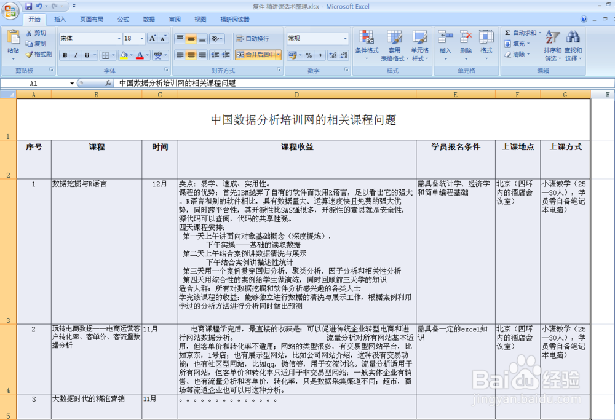Enable wrap text (自动换行)
615x420 pixels.
(x=253, y=38)
